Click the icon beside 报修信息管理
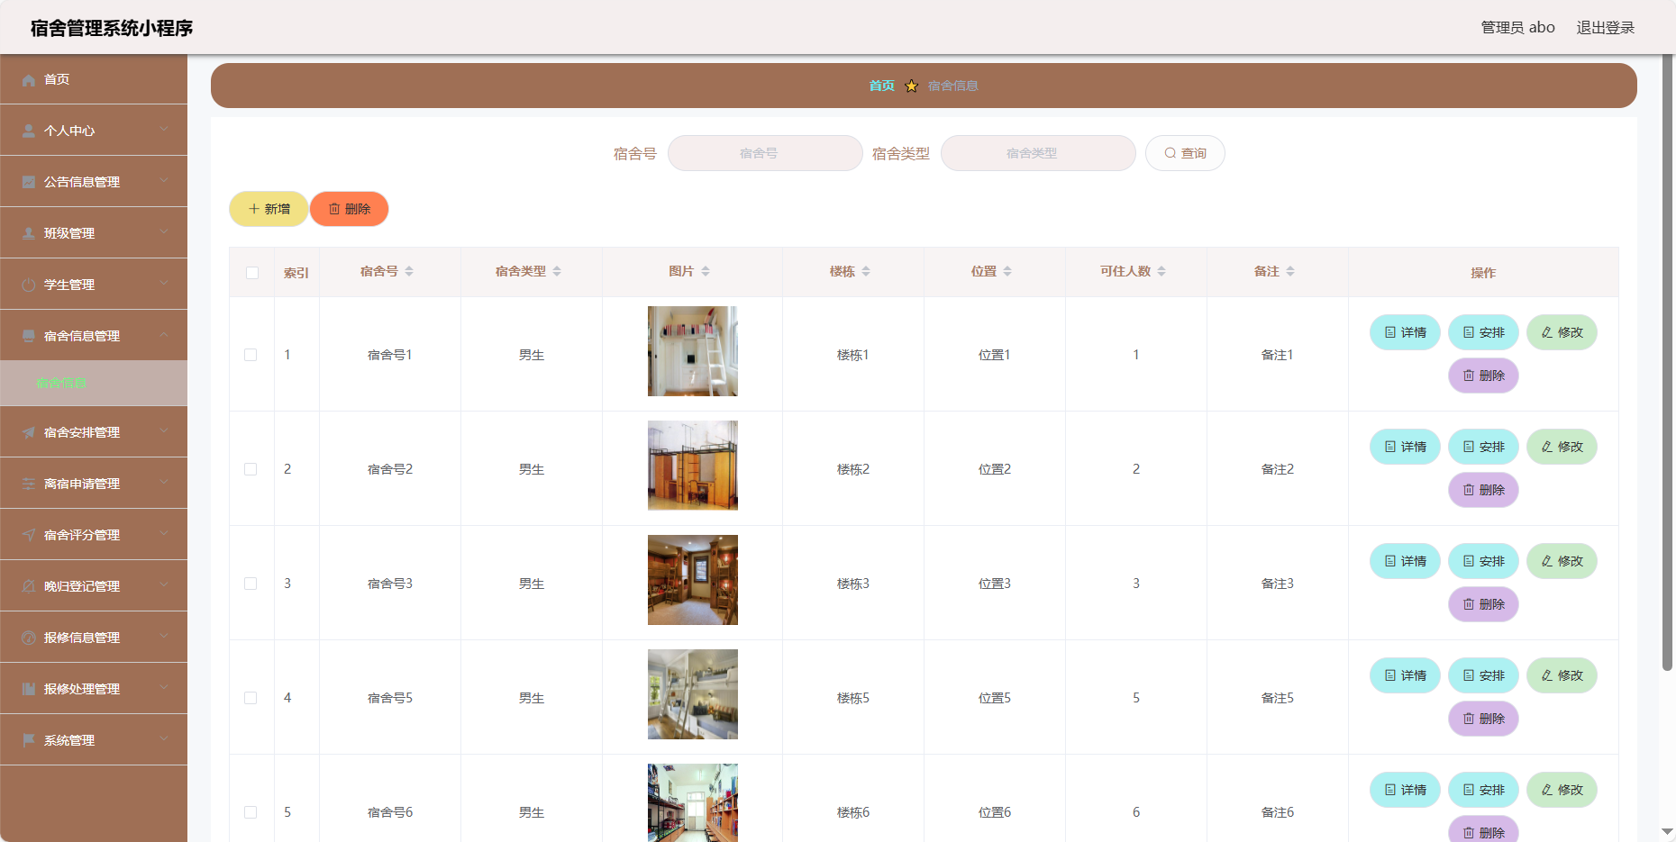The height and width of the screenshot is (842, 1676). pos(29,638)
